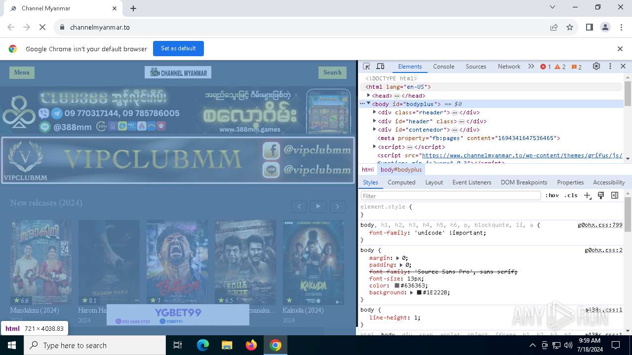Screen dimensions: 632x355
Task: Expand padding shorthand property
Action: click(401, 265)
